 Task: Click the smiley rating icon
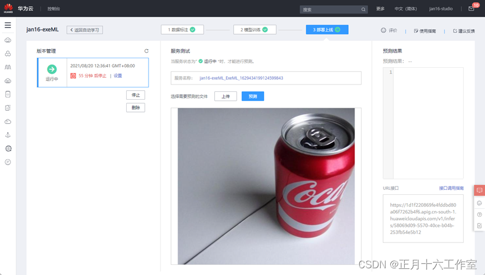point(384,30)
